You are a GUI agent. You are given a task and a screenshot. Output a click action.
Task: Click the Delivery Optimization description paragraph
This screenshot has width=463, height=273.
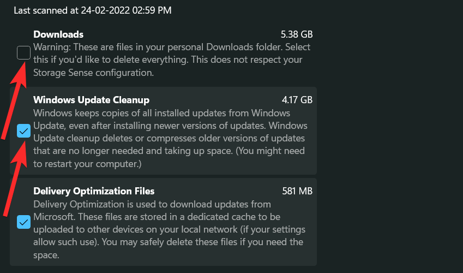pos(169,229)
